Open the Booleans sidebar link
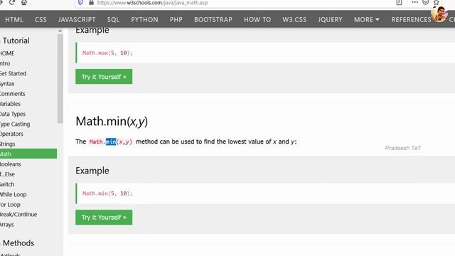This screenshot has height=256, width=455. pyautogui.click(x=11, y=164)
